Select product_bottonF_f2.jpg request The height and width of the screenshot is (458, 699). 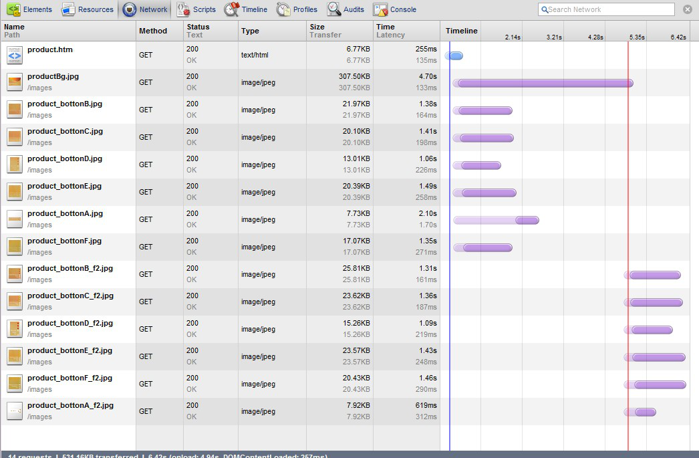69,378
